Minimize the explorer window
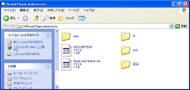The image size is (190, 90). pos(174,4)
